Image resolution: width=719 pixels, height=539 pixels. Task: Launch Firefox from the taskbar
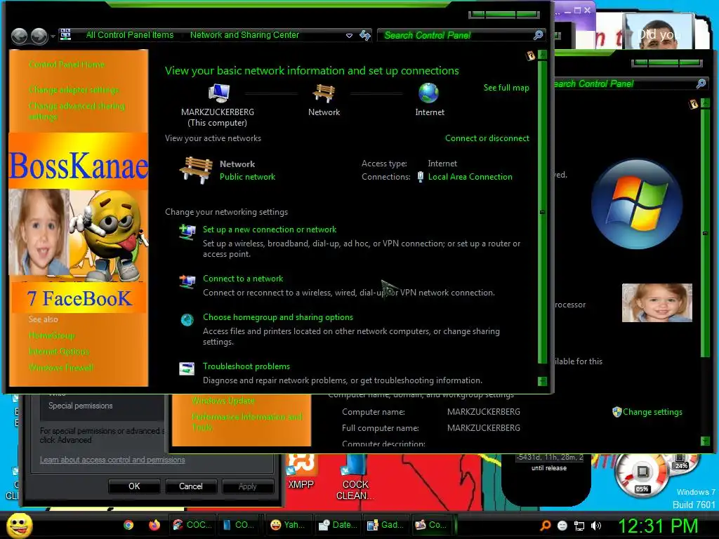154,525
